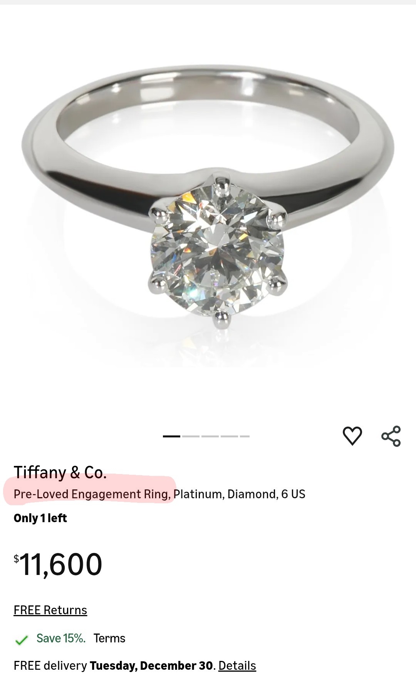
Task: Go to the second carousel image indicator
Action: click(191, 436)
